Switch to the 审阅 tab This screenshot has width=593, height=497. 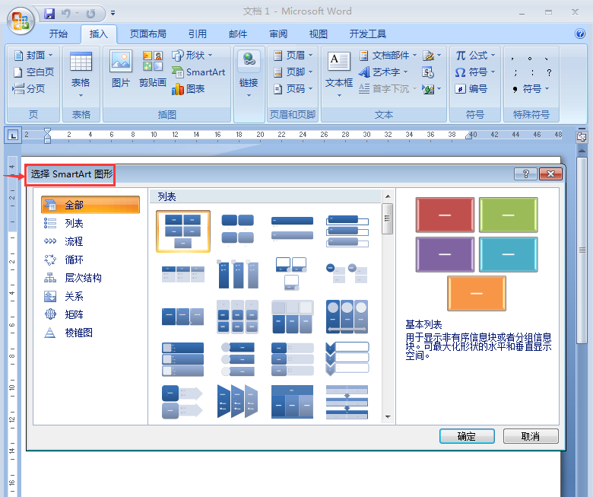pyautogui.click(x=278, y=34)
